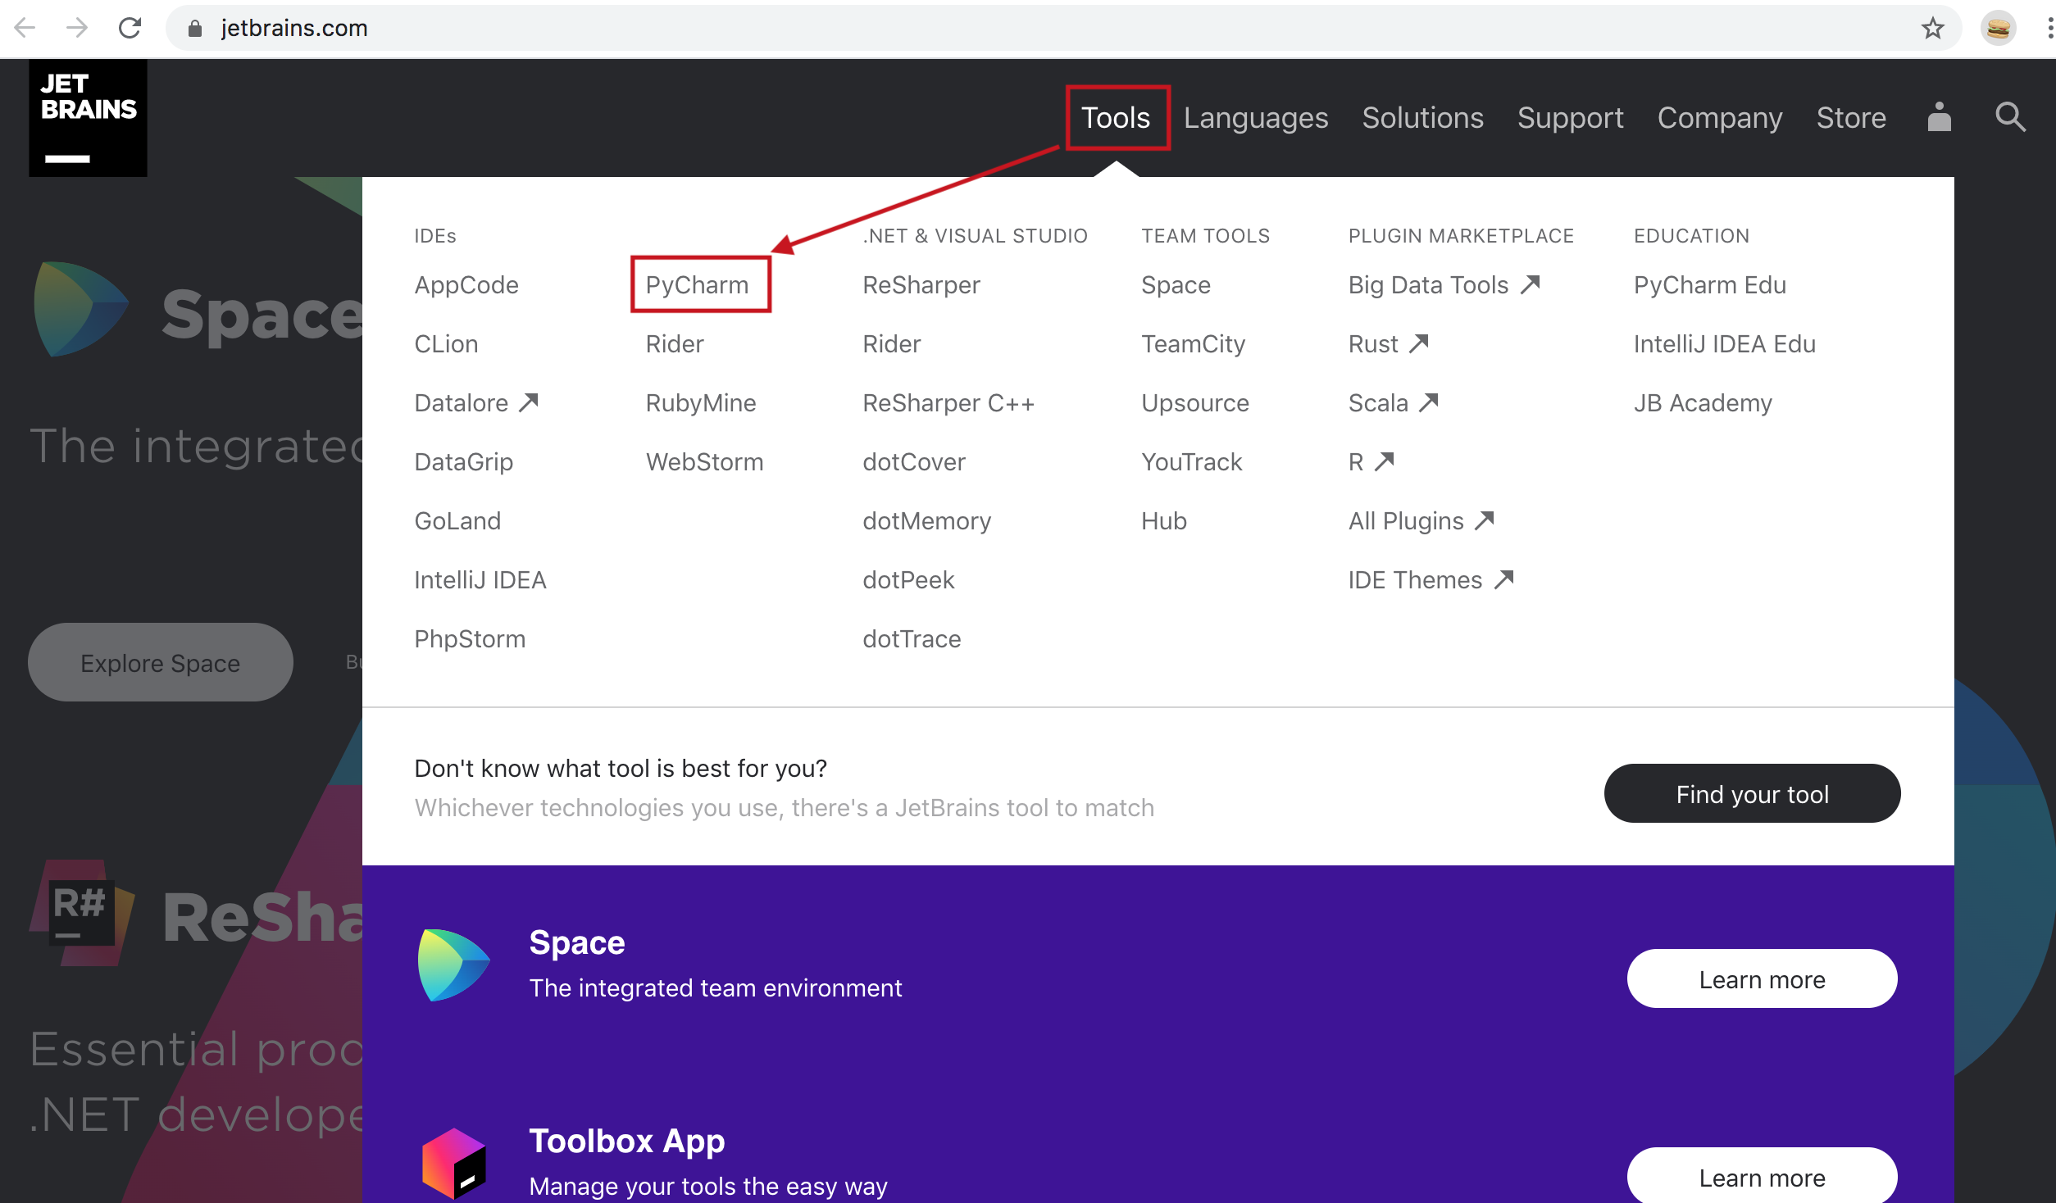Image resolution: width=2056 pixels, height=1203 pixels.
Task: Open the account profile icon
Action: (1939, 117)
